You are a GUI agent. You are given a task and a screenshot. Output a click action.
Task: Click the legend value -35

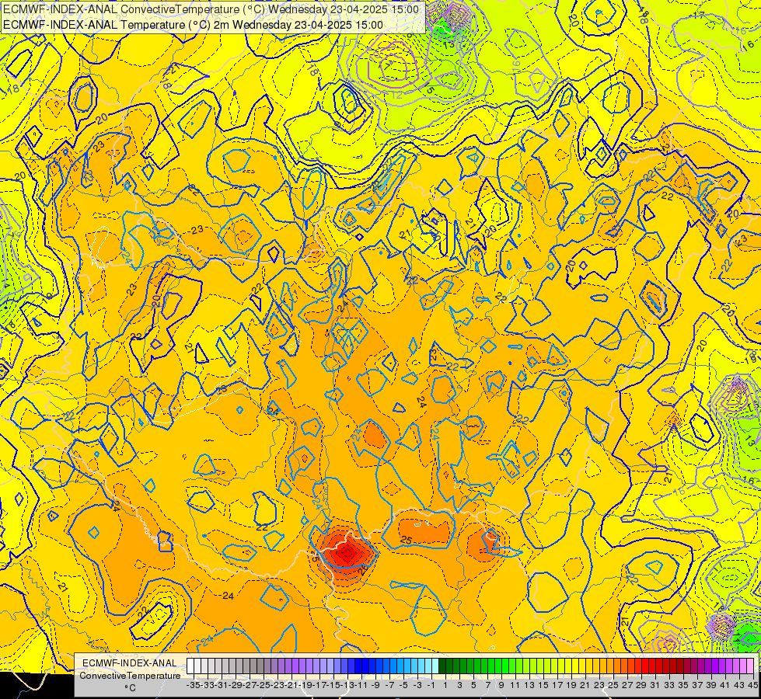tap(194, 685)
